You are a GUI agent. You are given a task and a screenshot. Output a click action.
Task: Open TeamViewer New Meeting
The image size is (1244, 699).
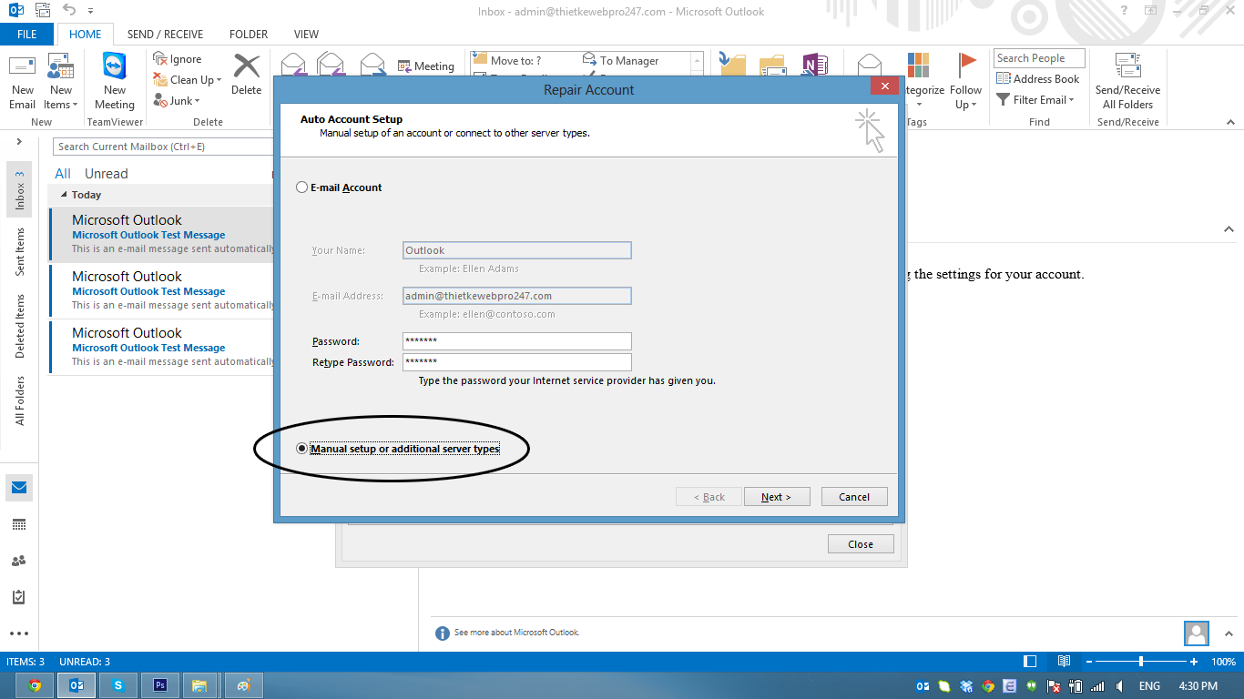[x=115, y=82]
